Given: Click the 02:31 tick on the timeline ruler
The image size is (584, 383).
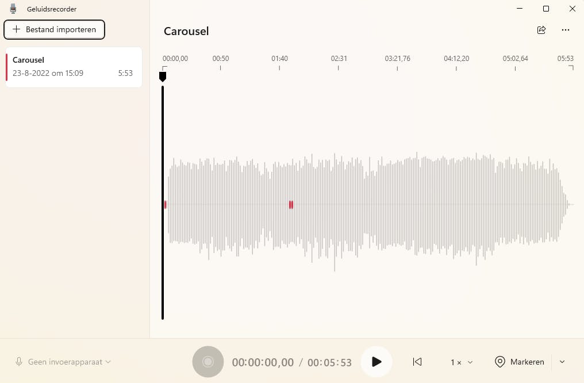Looking at the screenshot, I should pos(338,67).
